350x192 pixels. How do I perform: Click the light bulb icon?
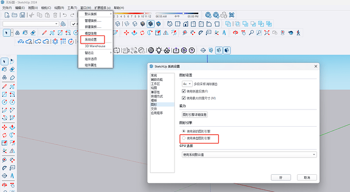tap(159, 50)
